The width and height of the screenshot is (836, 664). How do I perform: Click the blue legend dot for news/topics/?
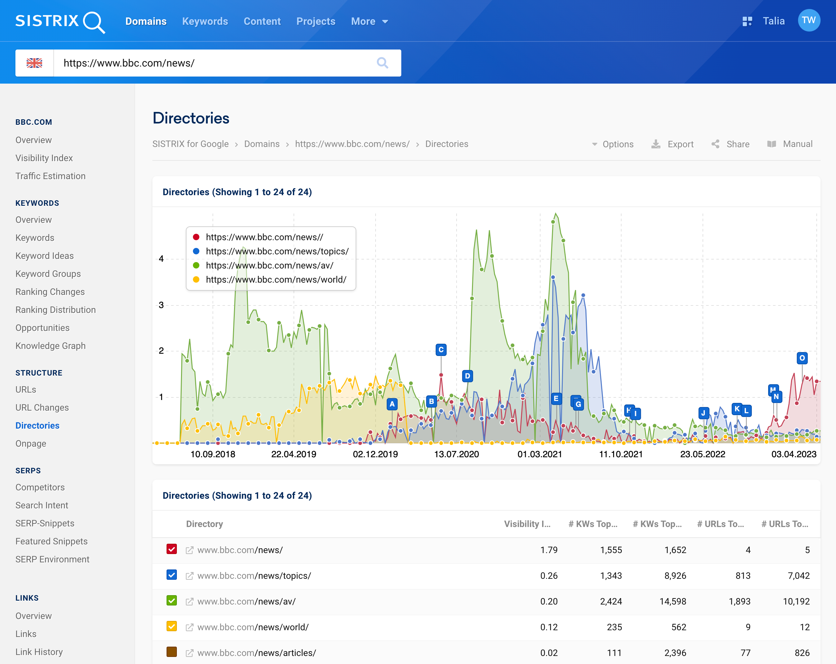(196, 251)
